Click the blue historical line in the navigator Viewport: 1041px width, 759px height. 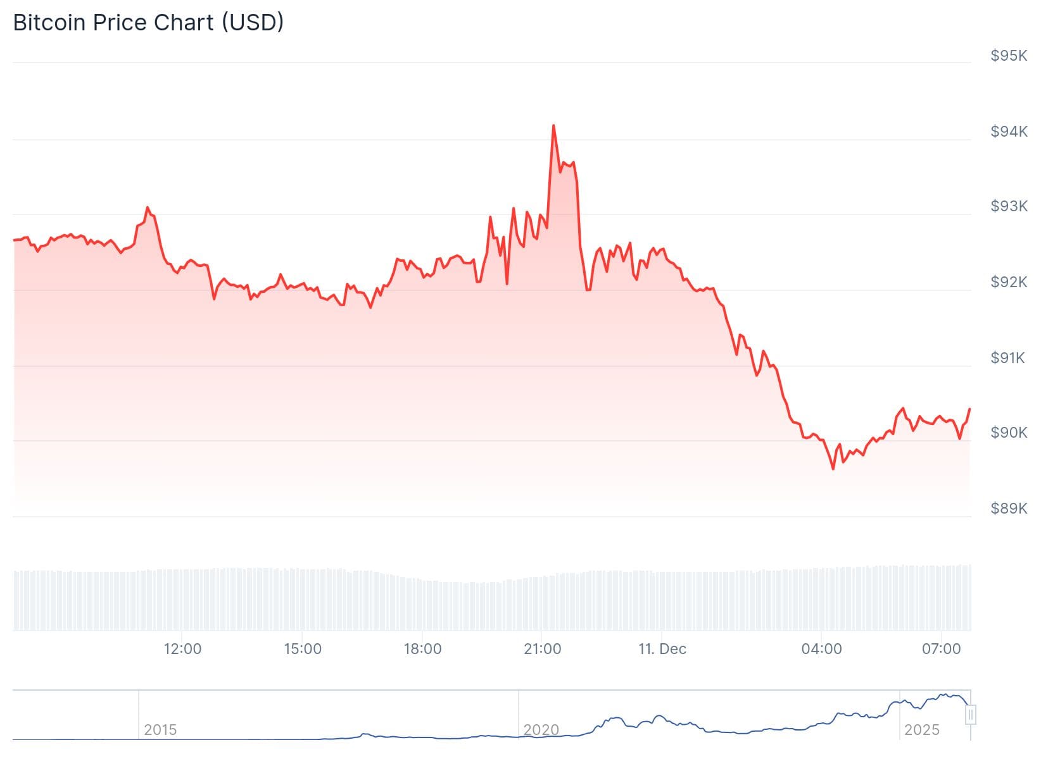coord(659,717)
